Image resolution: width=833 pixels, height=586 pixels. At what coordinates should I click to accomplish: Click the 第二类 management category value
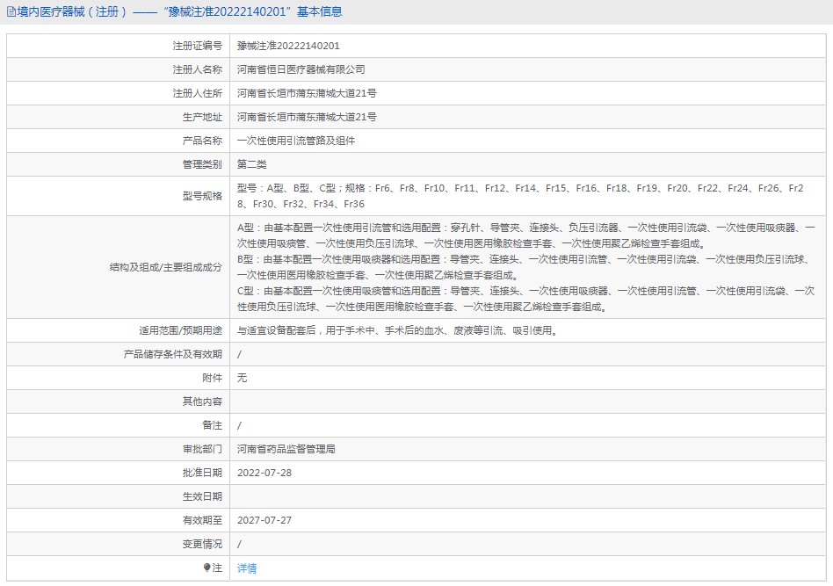tap(252, 164)
